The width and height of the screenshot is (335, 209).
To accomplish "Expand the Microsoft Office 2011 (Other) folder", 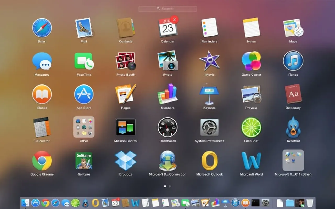I will tap(293, 160).
